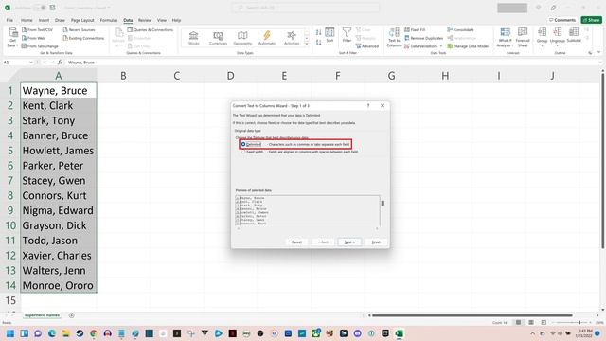Open Existing Connections
The image size is (606, 341).
pyautogui.click(x=83, y=38)
